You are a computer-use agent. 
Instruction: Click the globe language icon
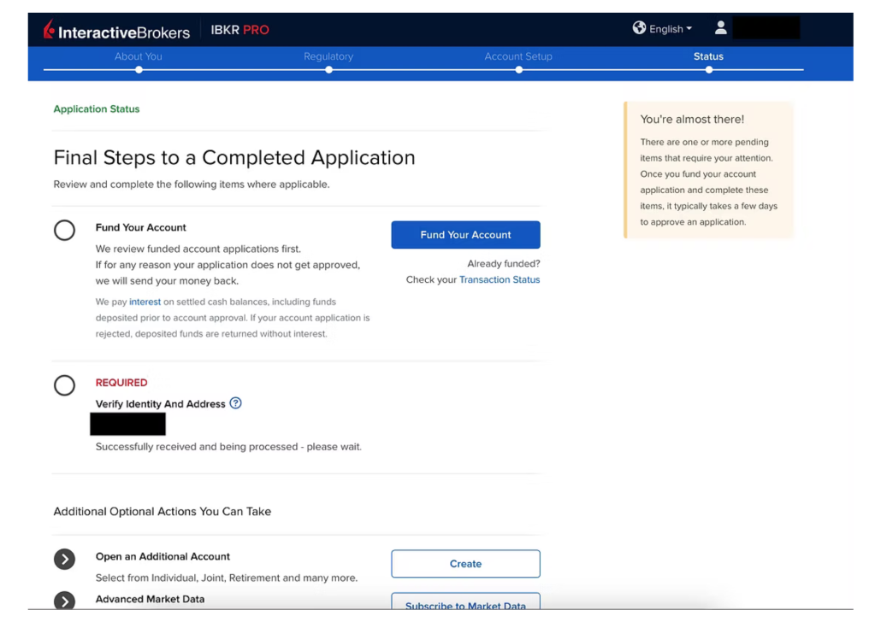(639, 28)
